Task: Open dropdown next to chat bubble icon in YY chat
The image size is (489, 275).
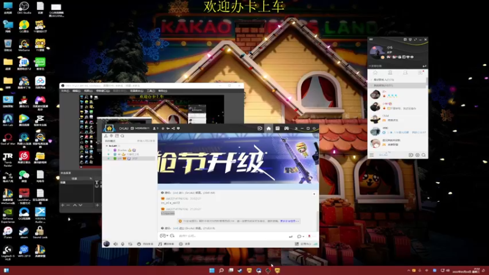Action: click(x=303, y=237)
